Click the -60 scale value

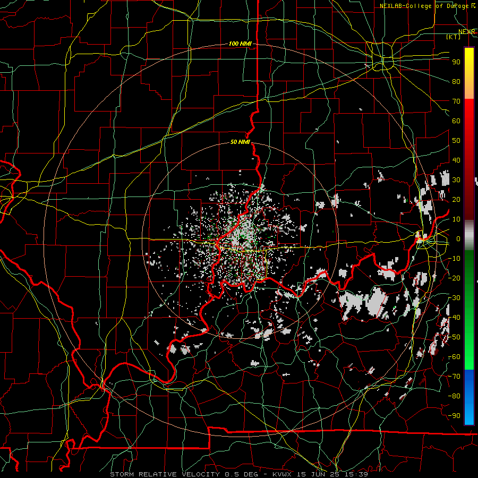[x=454, y=357]
